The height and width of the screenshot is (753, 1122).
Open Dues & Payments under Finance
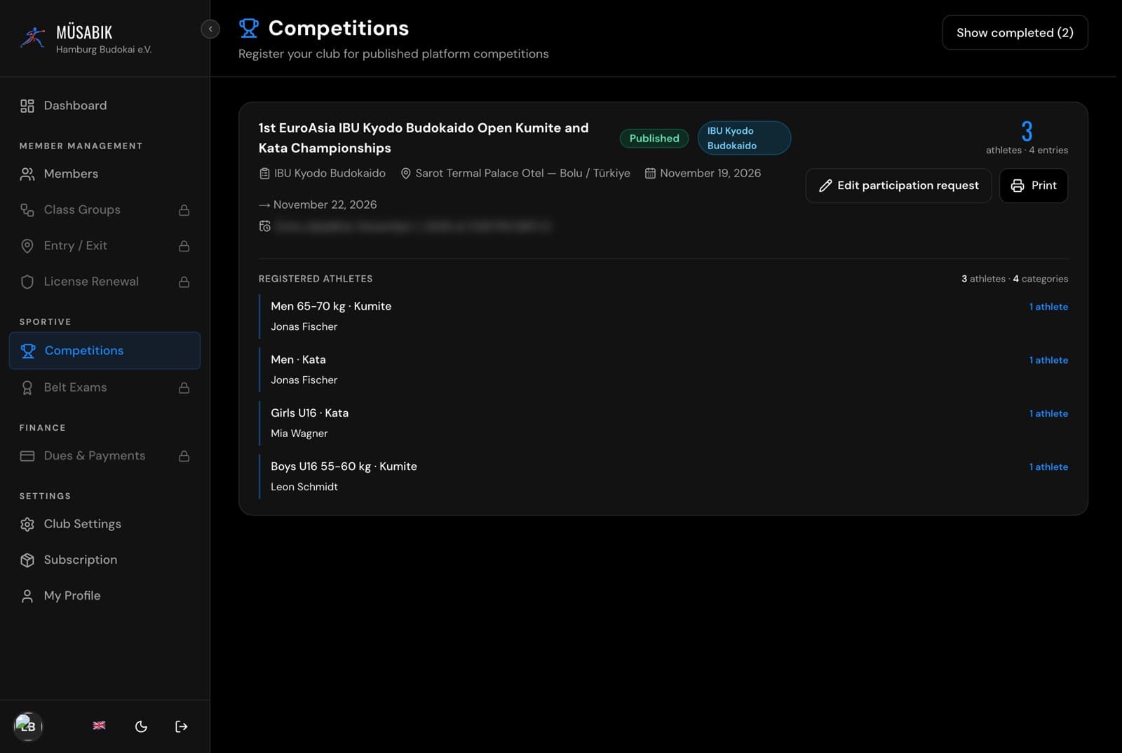coord(105,456)
